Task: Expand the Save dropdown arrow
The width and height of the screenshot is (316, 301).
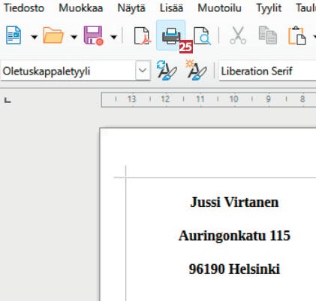Action: 113,37
